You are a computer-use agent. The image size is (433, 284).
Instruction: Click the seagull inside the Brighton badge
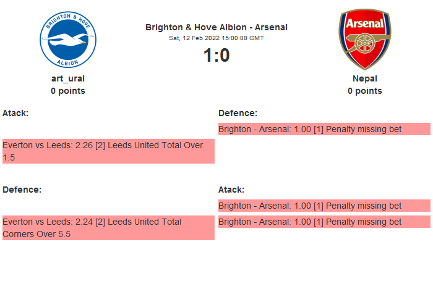click(68, 42)
